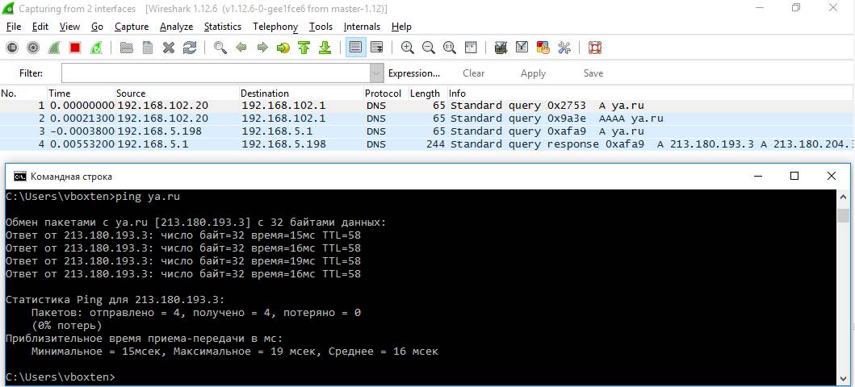
Task: Click the Expression... button
Action: 414,73
